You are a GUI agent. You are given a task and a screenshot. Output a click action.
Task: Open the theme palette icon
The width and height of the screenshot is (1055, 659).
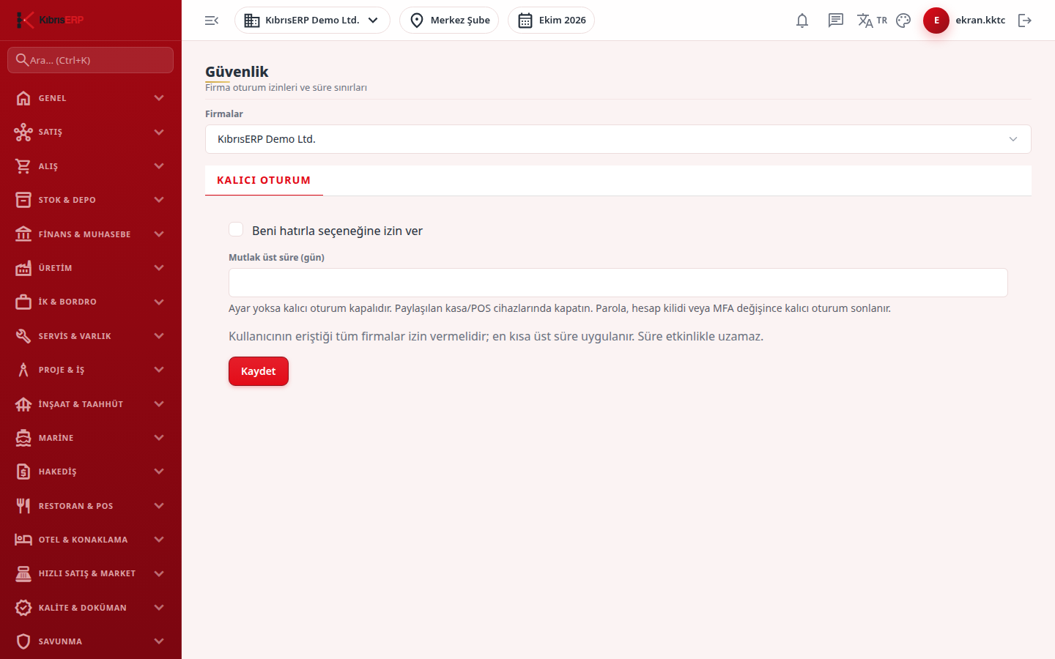pyautogui.click(x=903, y=21)
